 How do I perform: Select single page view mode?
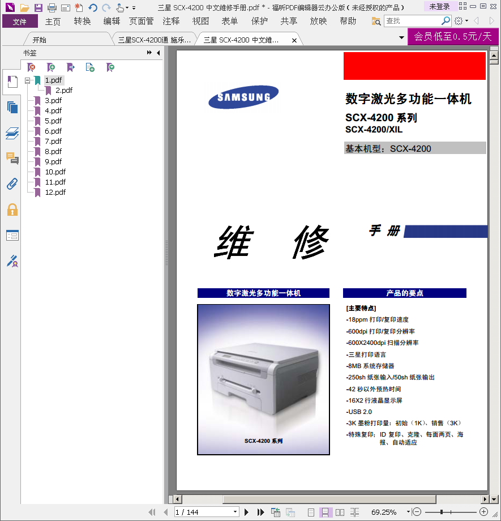click(x=311, y=513)
